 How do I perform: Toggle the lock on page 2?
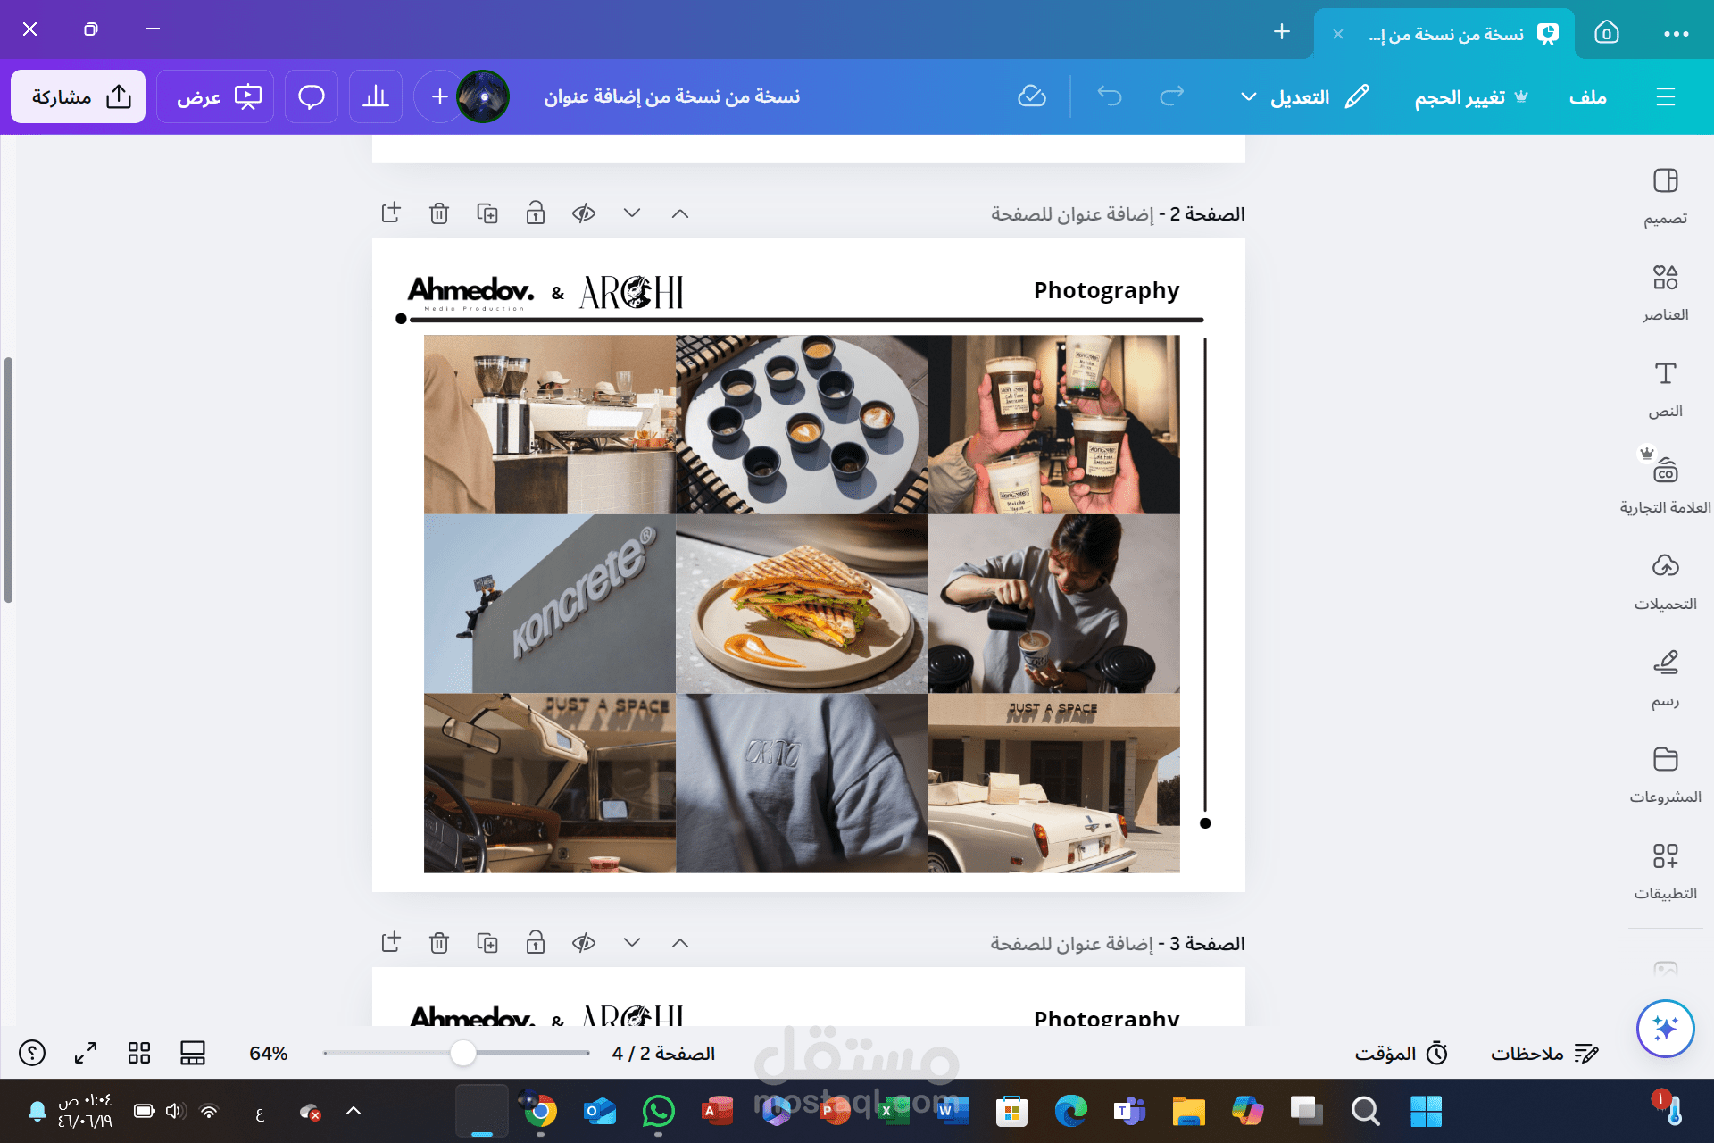[x=536, y=213]
